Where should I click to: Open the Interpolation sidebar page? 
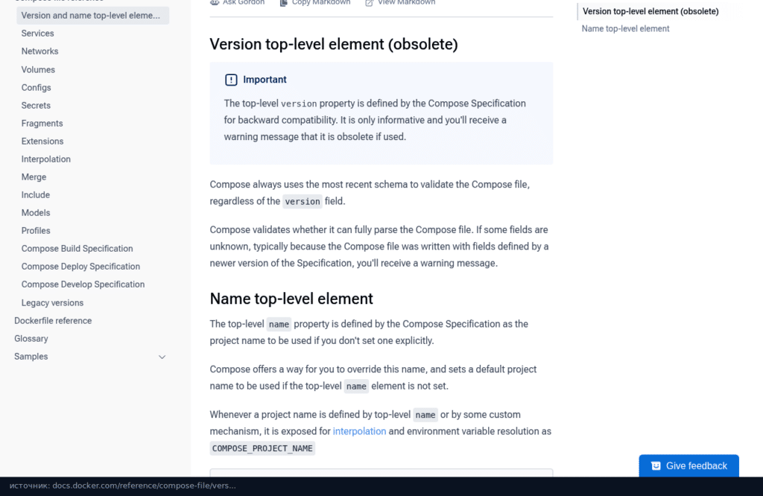[45, 159]
